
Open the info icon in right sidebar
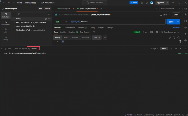pos(186,41)
